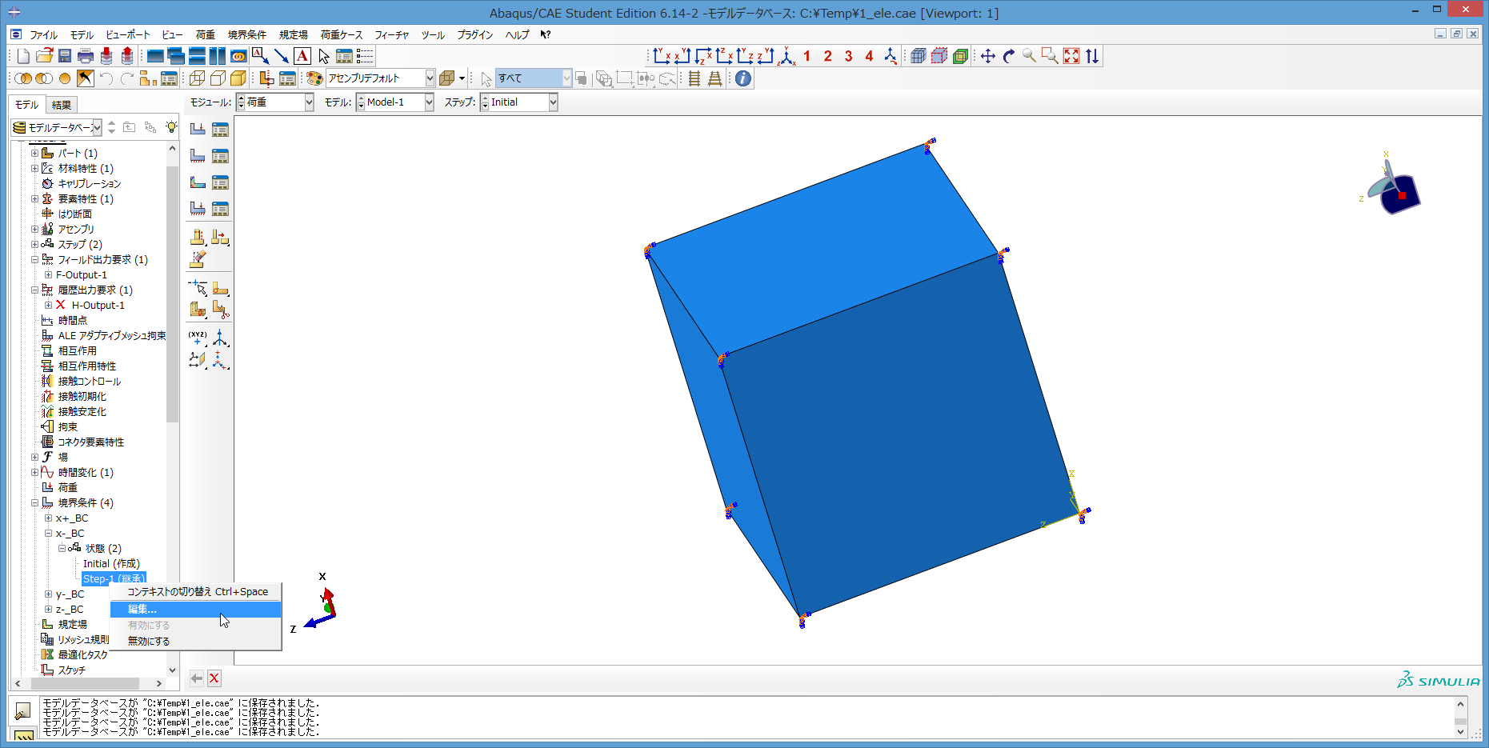Expand the x+_BC tree node

(x=48, y=518)
